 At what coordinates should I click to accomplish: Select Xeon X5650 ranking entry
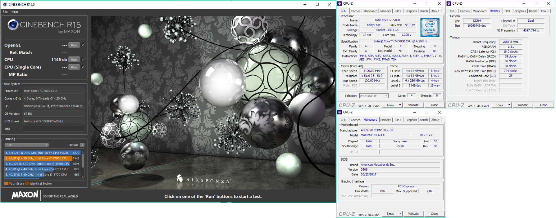(x=42, y=153)
